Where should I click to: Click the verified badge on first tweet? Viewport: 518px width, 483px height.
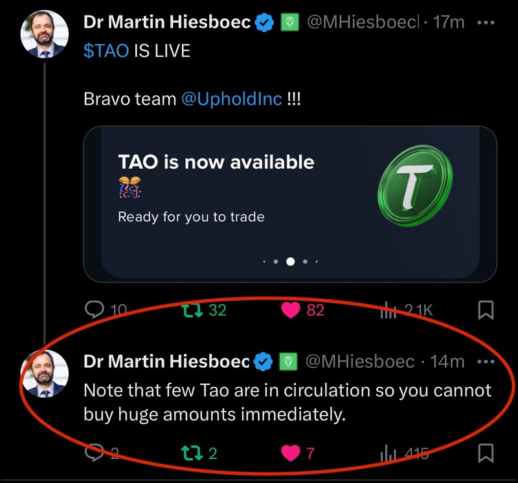tap(263, 23)
